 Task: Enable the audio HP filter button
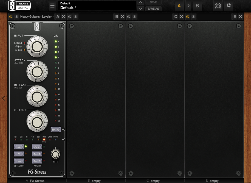pyautogui.click(x=37, y=147)
